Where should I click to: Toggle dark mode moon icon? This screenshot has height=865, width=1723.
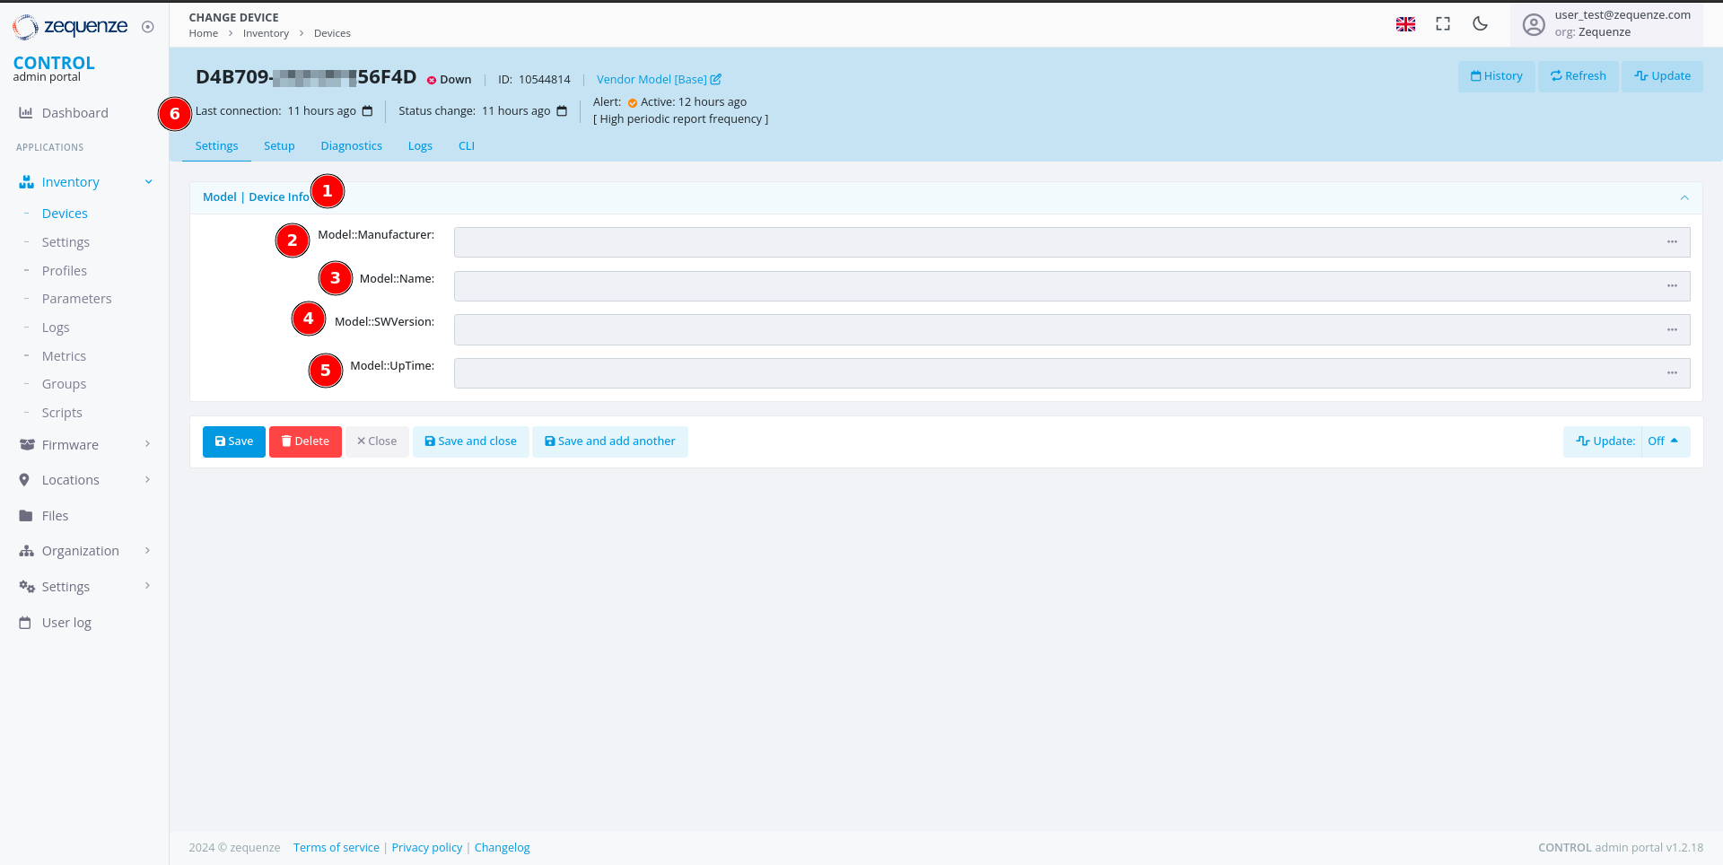pos(1480,24)
